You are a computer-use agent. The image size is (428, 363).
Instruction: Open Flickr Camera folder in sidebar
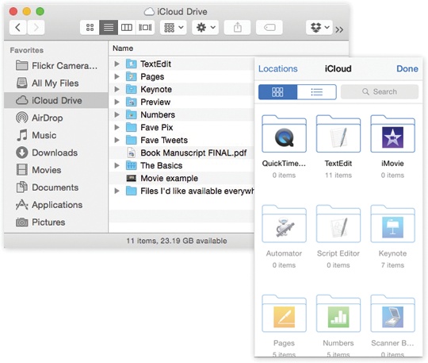tap(56, 66)
